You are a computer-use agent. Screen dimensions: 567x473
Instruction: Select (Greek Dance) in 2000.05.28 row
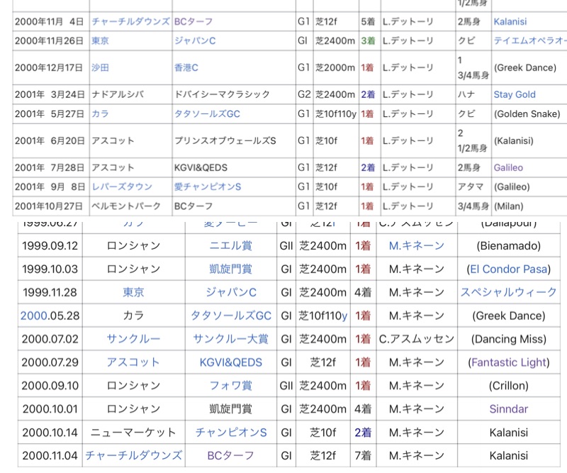[x=508, y=316]
